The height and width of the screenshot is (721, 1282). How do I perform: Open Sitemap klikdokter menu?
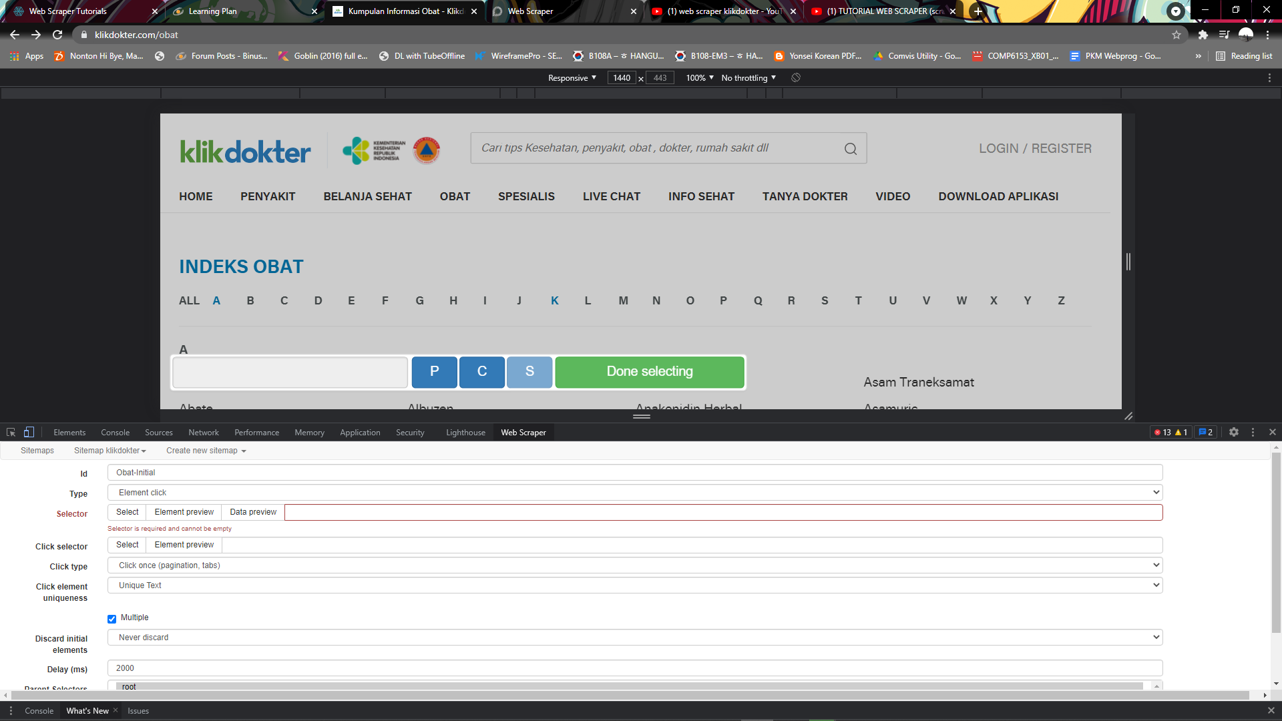click(x=110, y=451)
